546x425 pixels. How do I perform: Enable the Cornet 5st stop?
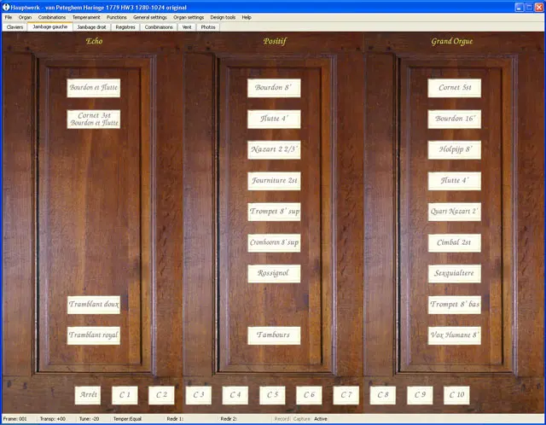pyautogui.click(x=454, y=88)
